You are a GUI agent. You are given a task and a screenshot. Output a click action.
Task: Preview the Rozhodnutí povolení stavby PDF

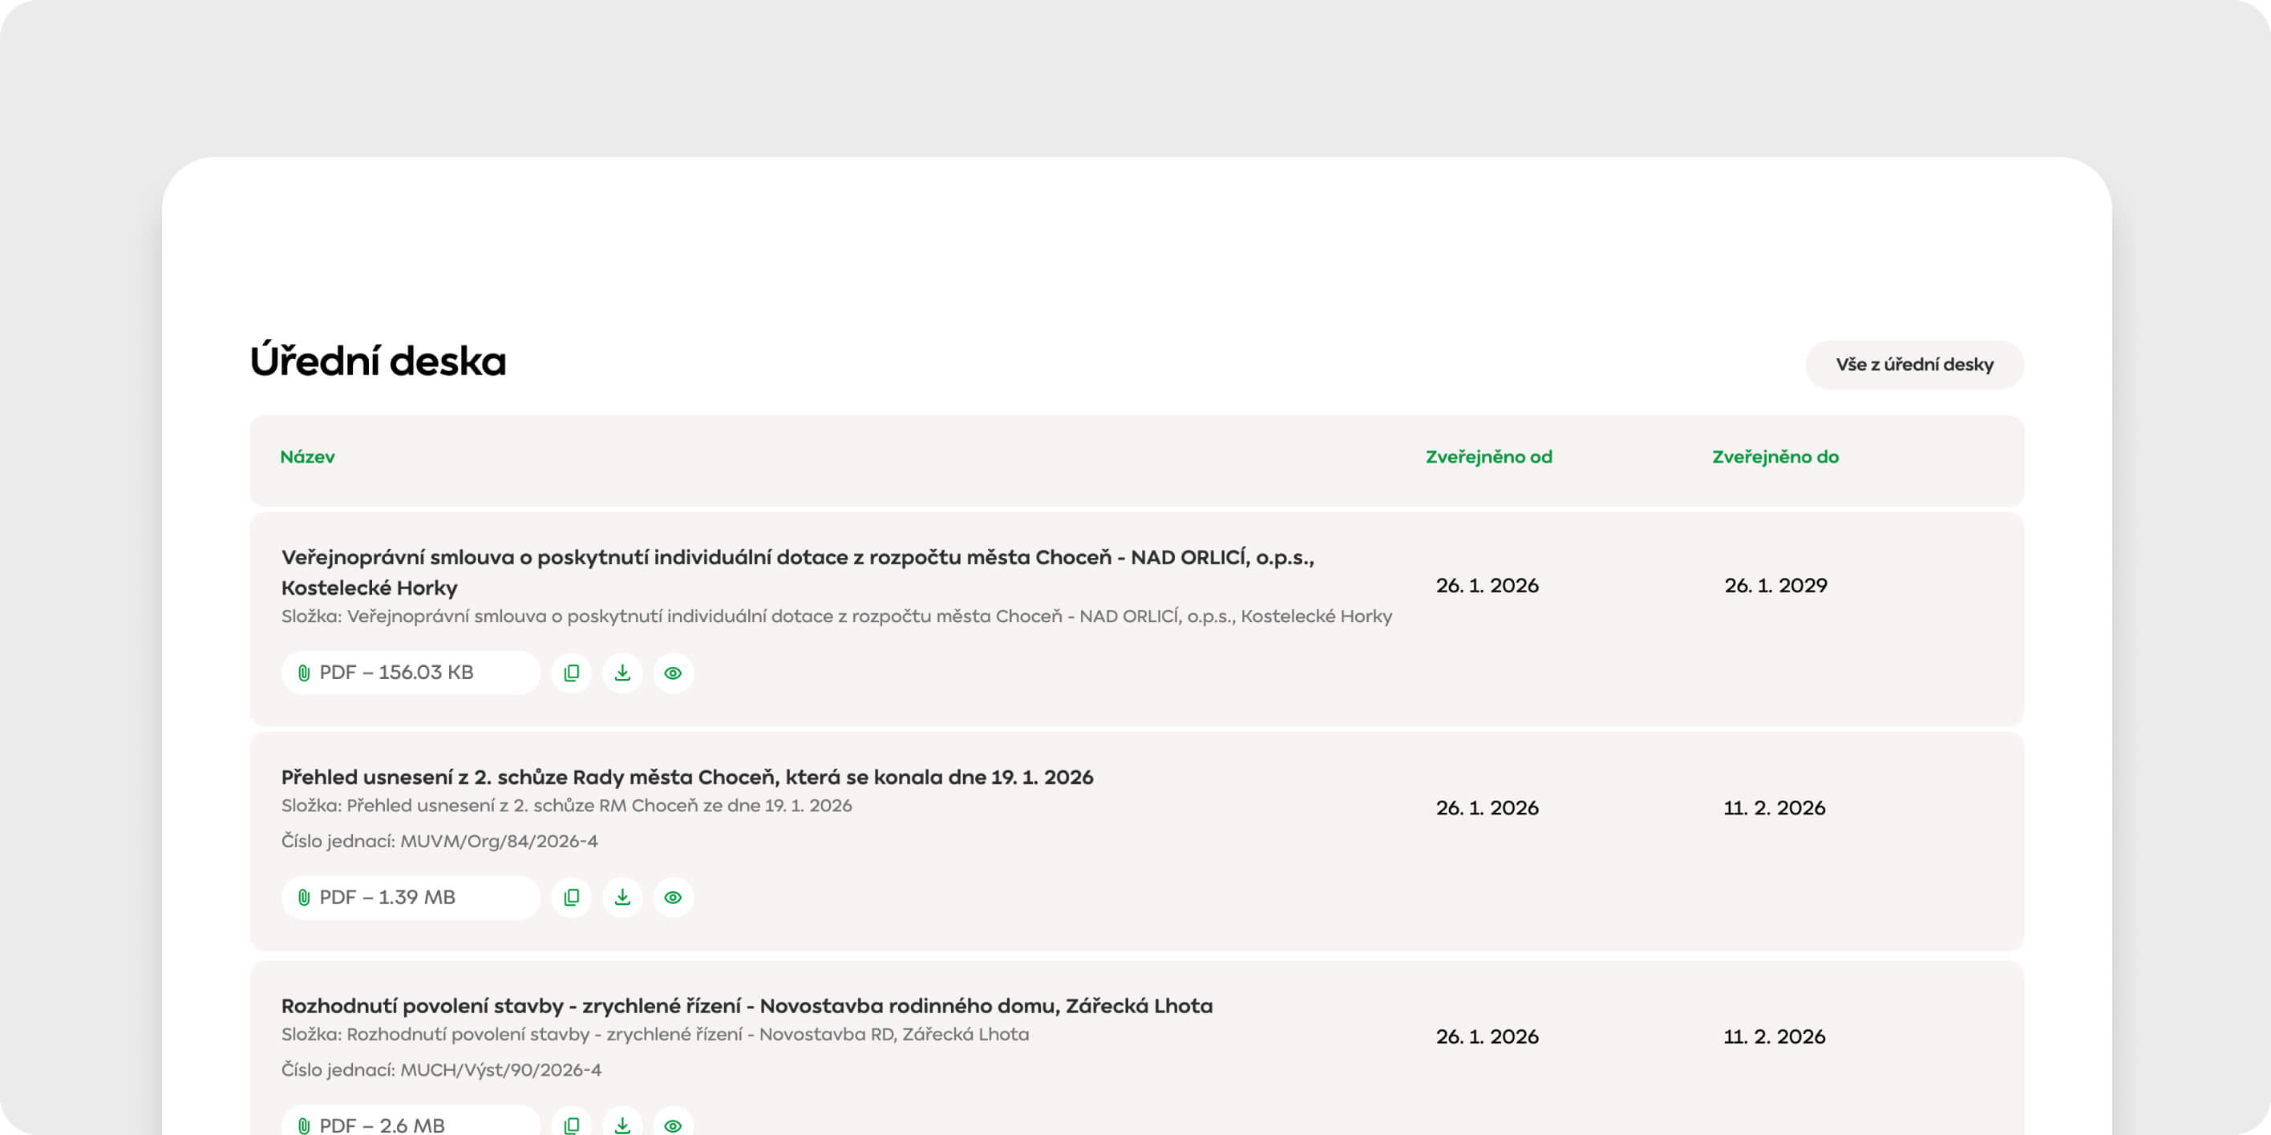coord(673,1125)
